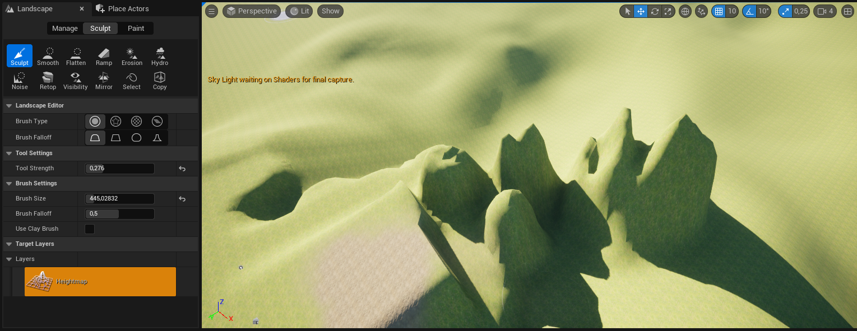Reset Tool Strength to default
Screen dimensions: 857x331
point(182,169)
